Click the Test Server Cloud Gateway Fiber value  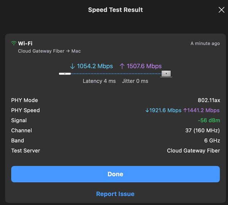click(x=193, y=151)
